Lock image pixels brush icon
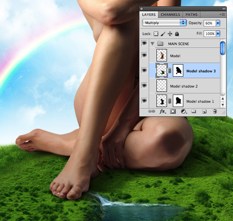Viewport: 233px width, 221px height. [x=163, y=34]
